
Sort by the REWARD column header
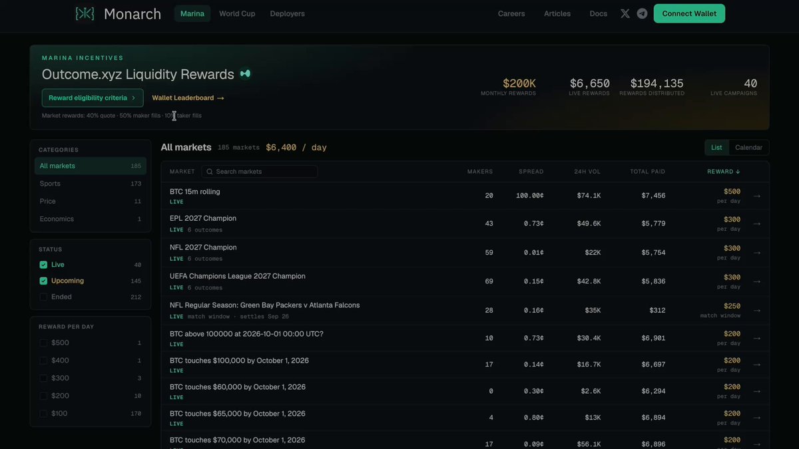[x=723, y=172]
